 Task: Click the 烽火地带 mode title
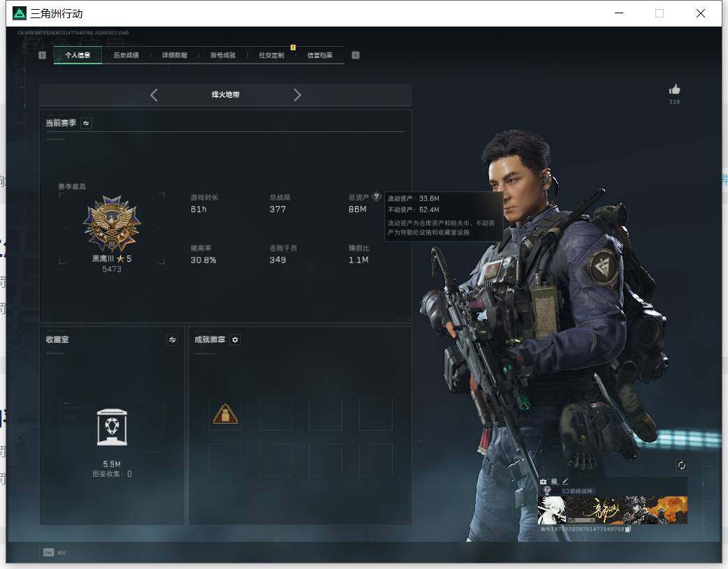point(226,95)
